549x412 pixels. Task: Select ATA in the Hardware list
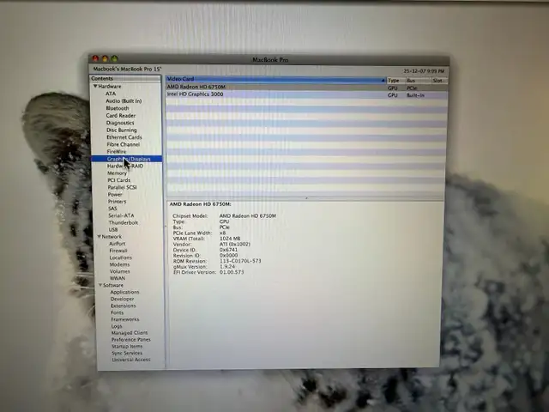pyautogui.click(x=111, y=94)
